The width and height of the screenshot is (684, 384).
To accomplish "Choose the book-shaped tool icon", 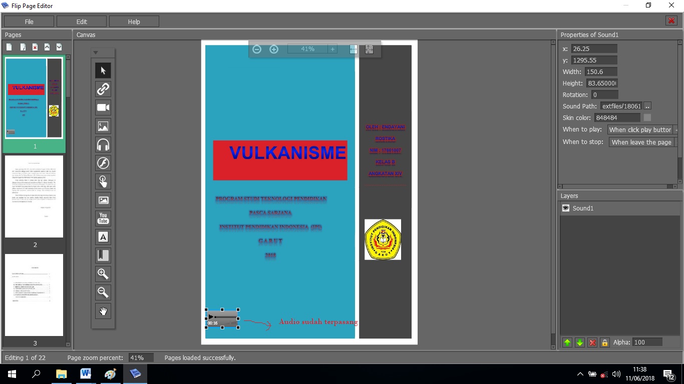I will tap(103, 255).
